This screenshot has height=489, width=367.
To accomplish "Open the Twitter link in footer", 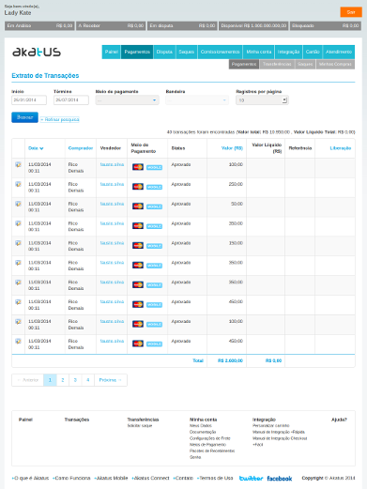I will [x=251, y=479].
